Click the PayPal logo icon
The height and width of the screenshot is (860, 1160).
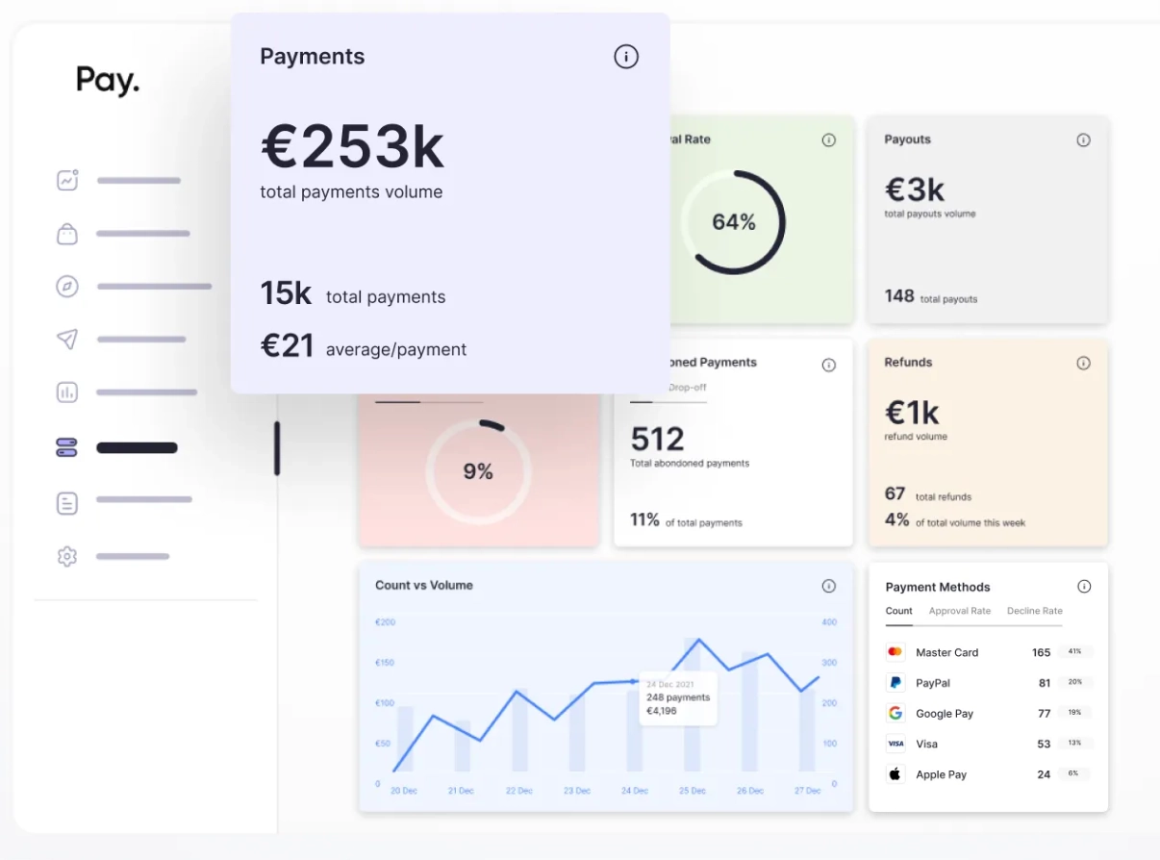pyautogui.click(x=895, y=683)
